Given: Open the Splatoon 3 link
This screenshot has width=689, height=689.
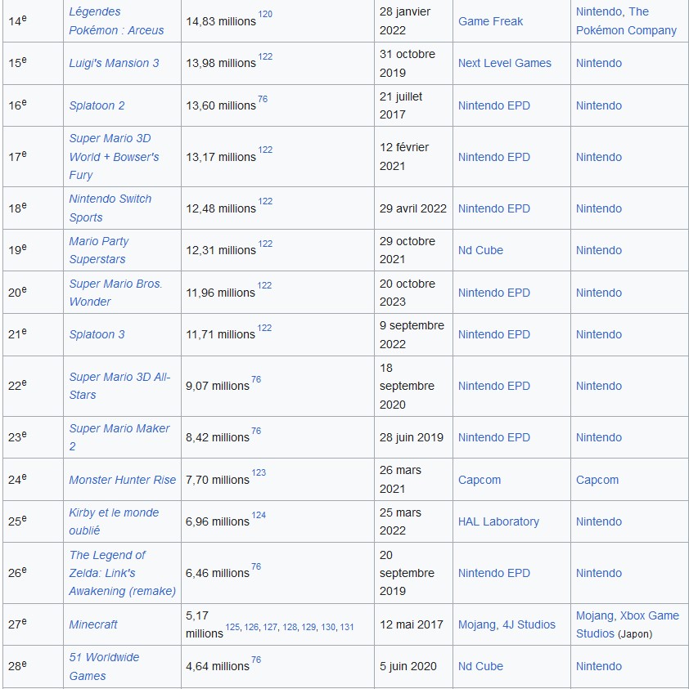Looking at the screenshot, I should coord(97,335).
